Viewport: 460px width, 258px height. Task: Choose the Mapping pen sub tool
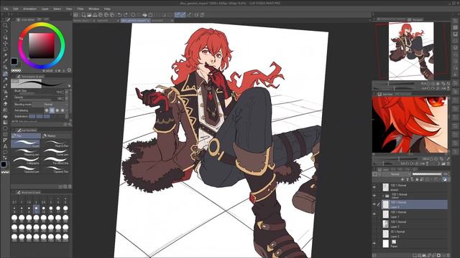(x=26, y=152)
